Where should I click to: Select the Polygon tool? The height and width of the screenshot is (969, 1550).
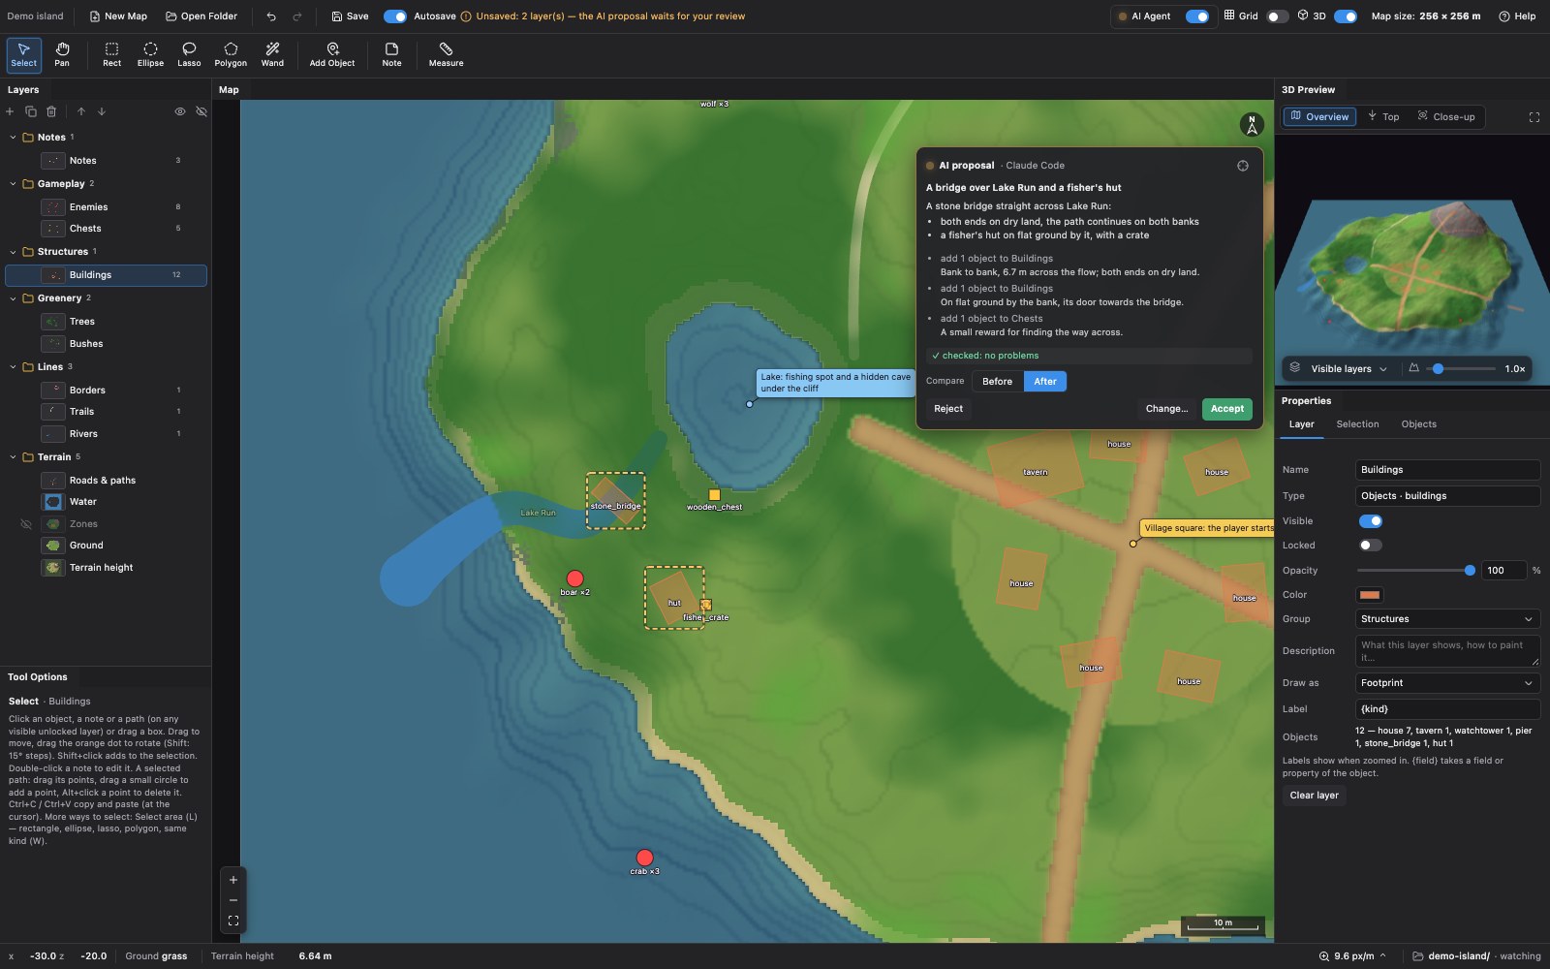click(x=231, y=55)
